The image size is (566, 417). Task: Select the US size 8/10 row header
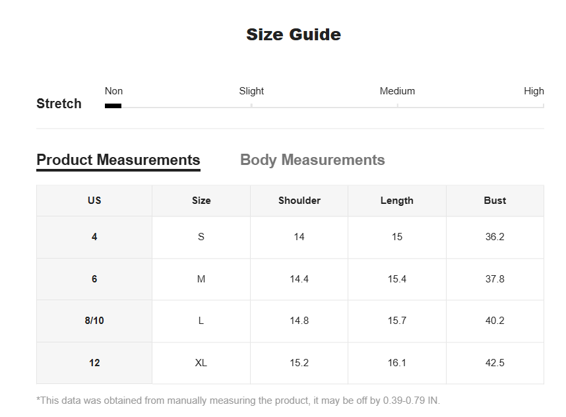tap(94, 321)
